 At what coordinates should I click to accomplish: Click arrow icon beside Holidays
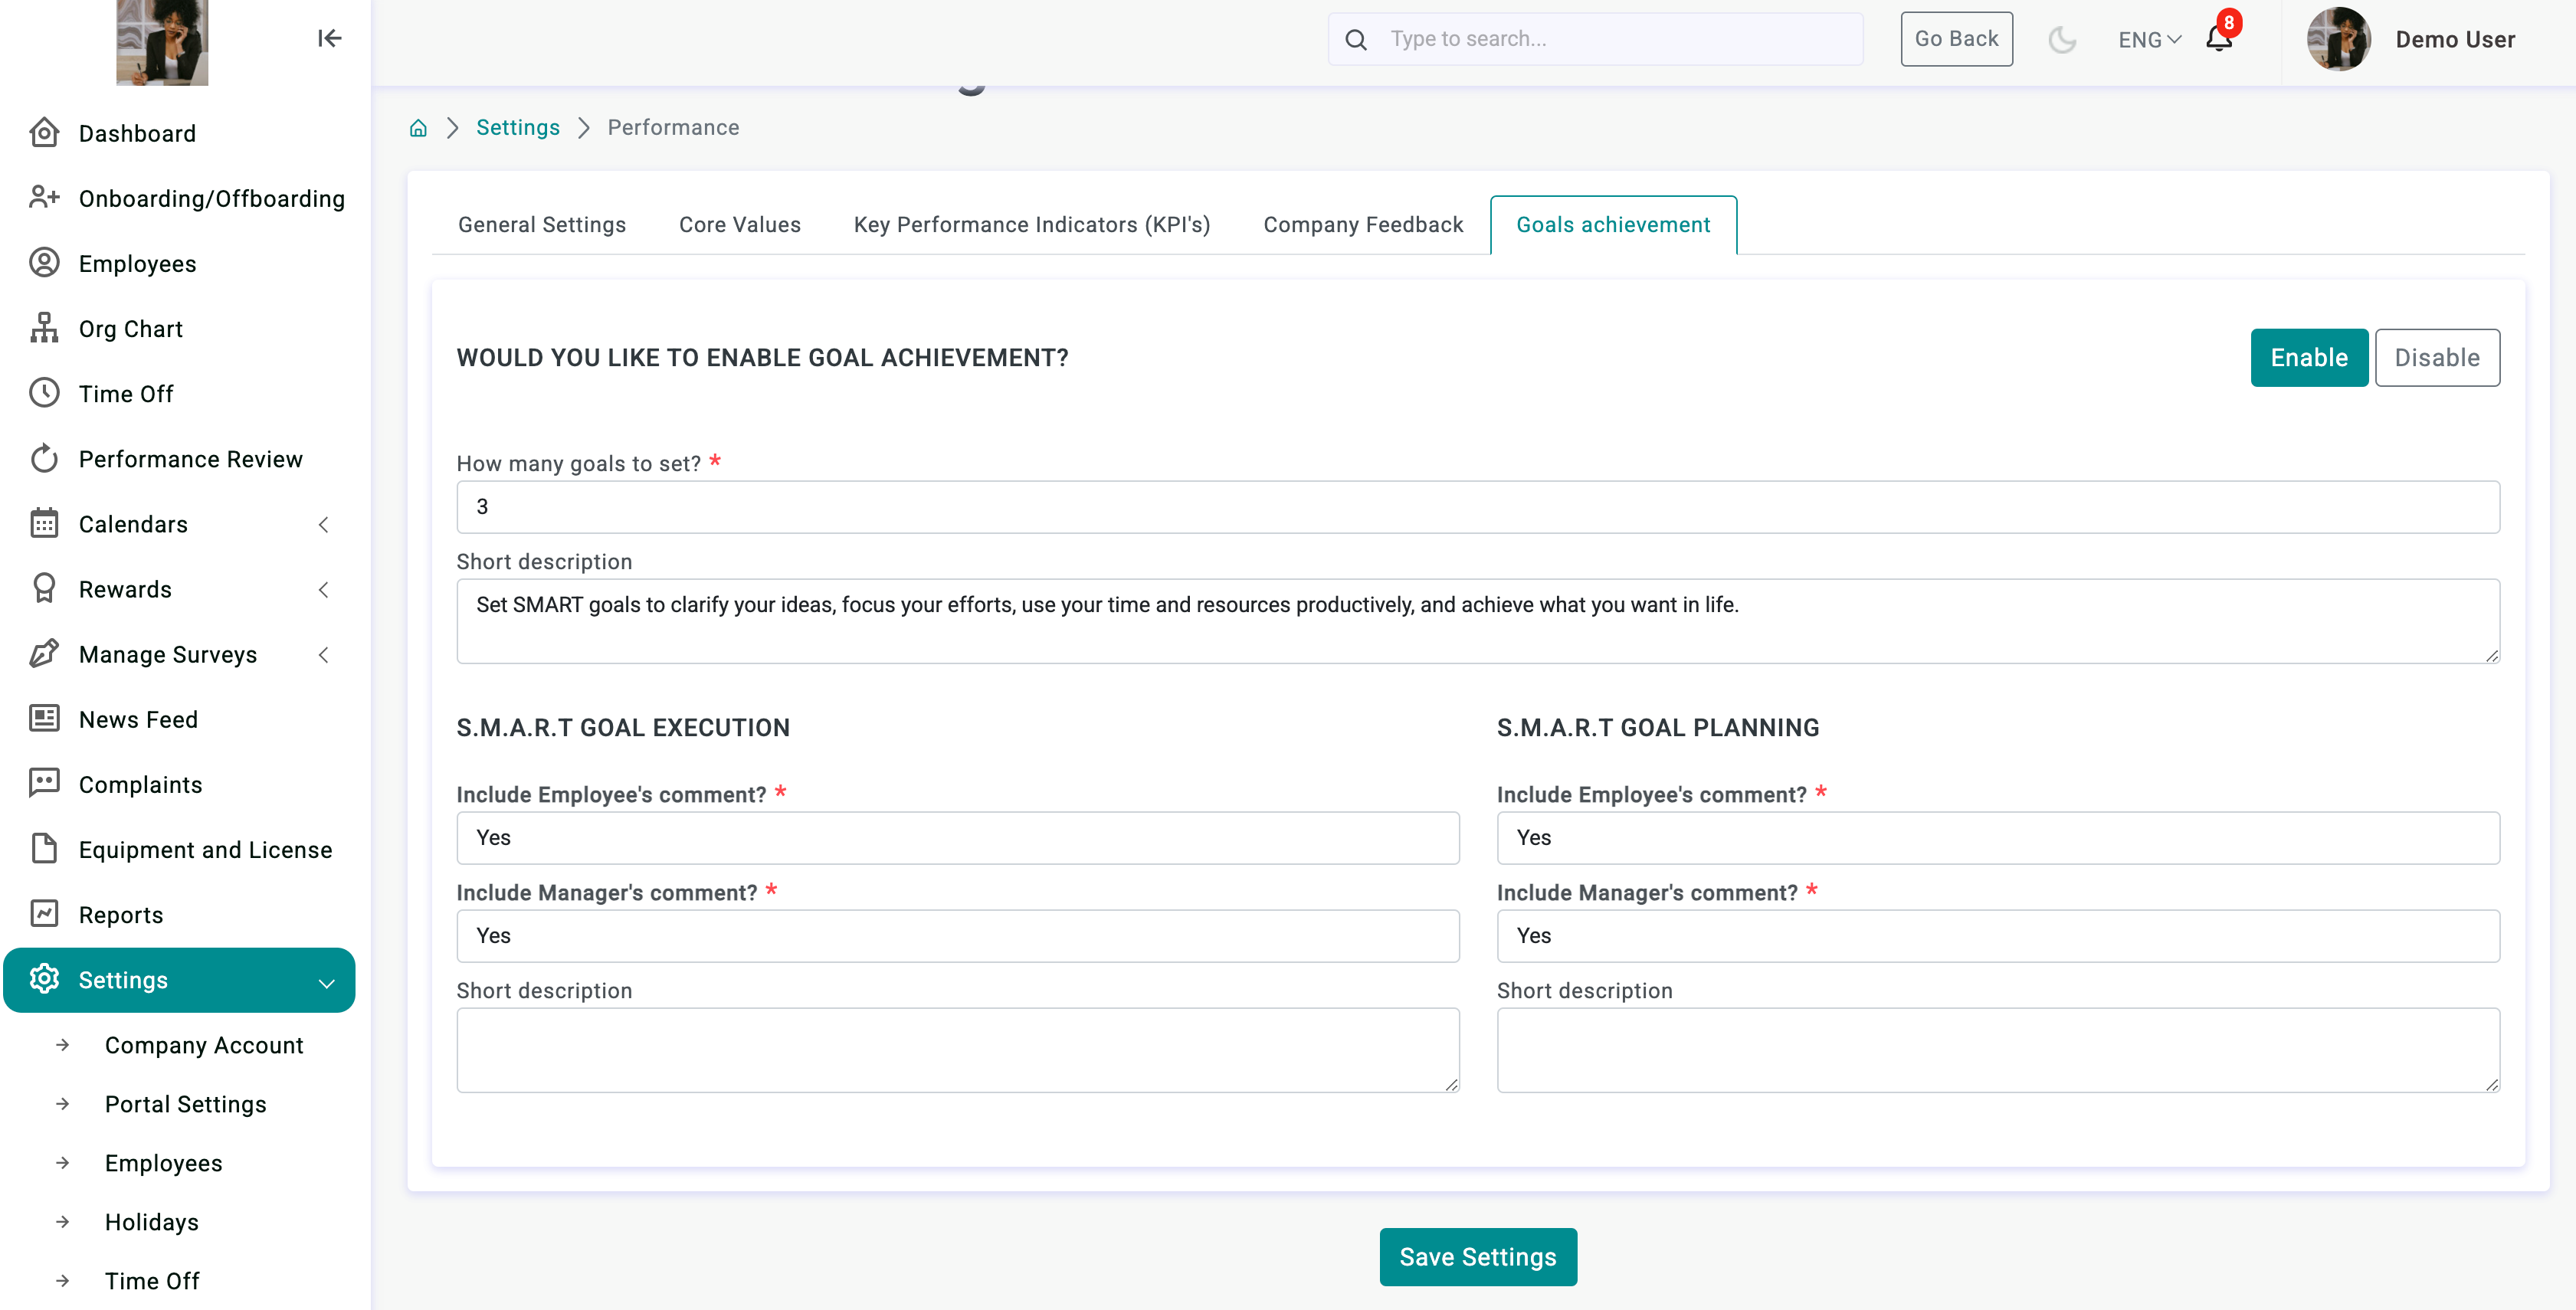[x=63, y=1221]
